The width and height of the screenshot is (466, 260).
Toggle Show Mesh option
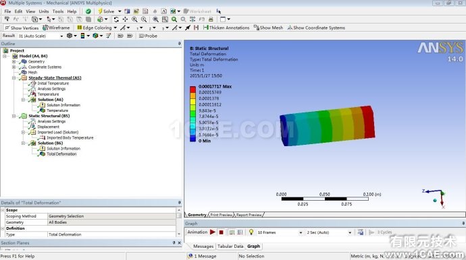[x=268, y=28]
